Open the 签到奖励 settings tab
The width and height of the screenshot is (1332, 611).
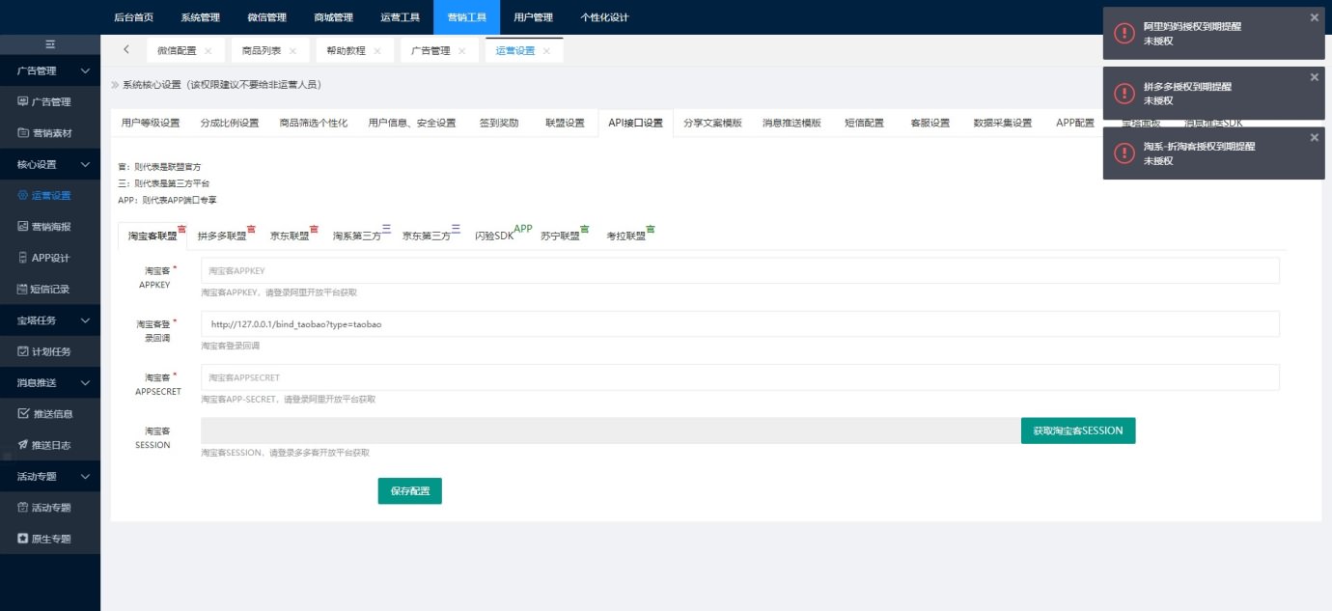[x=499, y=123]
